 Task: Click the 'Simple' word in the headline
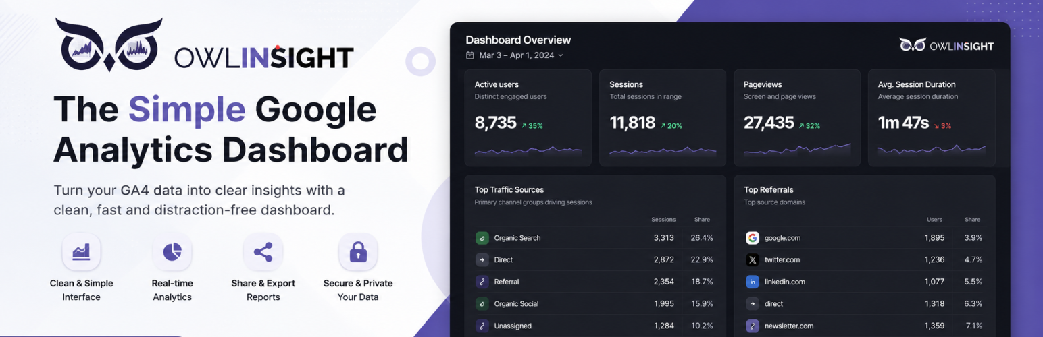point(187,109)
